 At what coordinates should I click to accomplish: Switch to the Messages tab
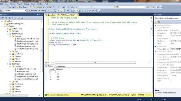point(60,66)
